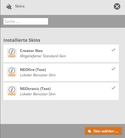Screen dimensions: 125x138
Task: Click paint icon on Skin wählen button
Action: 89,131
